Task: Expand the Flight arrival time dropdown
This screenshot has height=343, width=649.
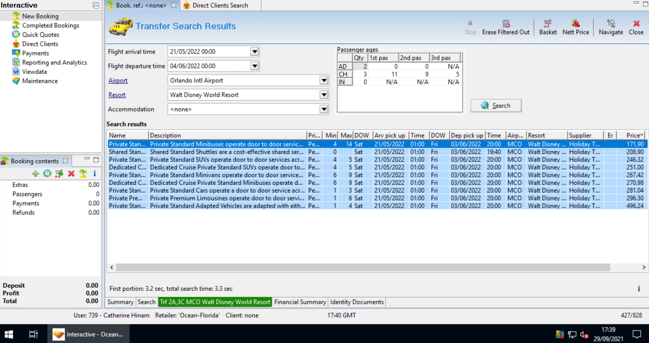Action: coord(254,52)
